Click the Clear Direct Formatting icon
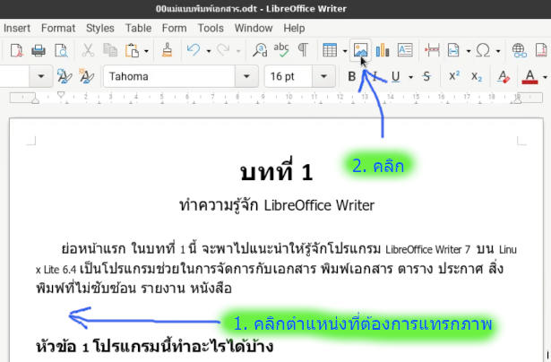 (504, 76)
